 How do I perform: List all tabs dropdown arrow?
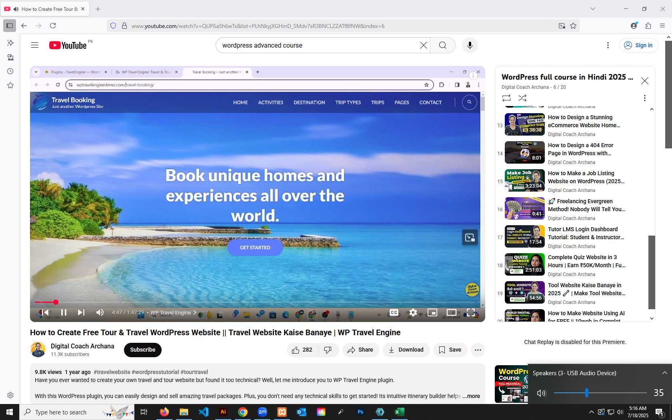(x=593, y=9)
